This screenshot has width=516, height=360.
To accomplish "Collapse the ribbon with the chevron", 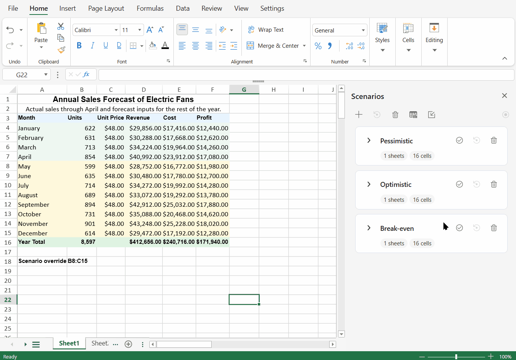I will pos(505,58).
